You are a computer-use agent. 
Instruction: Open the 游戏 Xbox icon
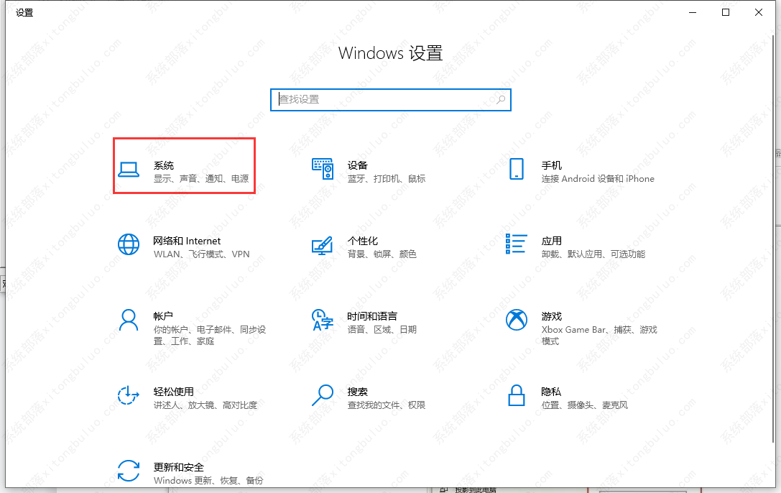point(517,320)
